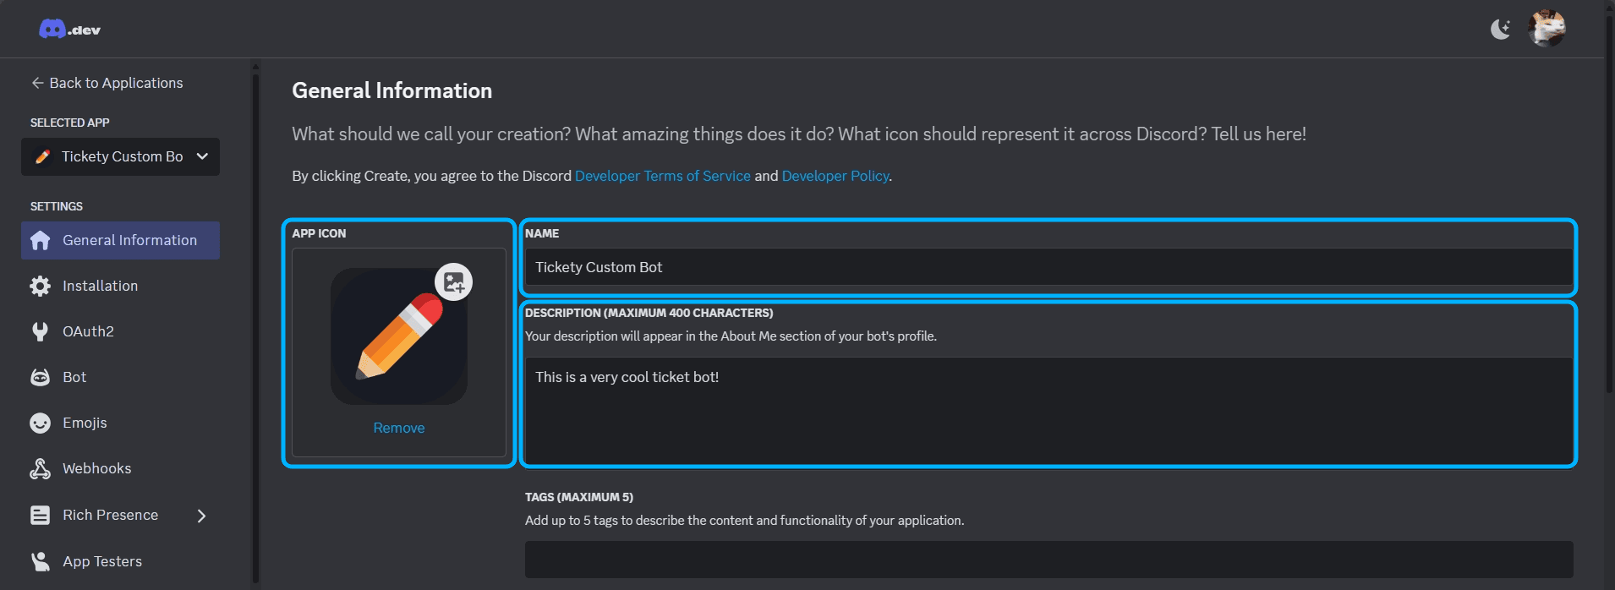Click Back to Applications
This screenshot has height=590, width=1615.
[x=107, y=82]
